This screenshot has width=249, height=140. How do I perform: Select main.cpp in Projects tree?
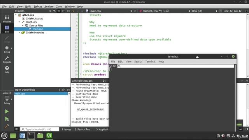38,29
